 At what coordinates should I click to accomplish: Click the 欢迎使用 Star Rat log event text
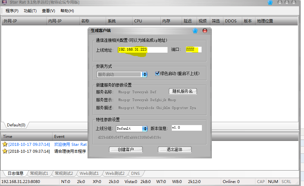[70, 144]
